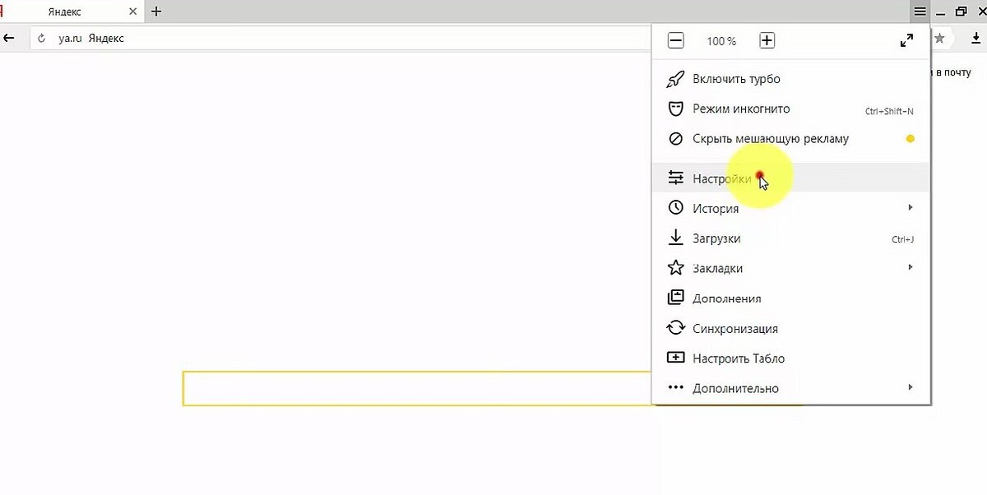Click the rocket icon for turbo mode

(675, 79)
